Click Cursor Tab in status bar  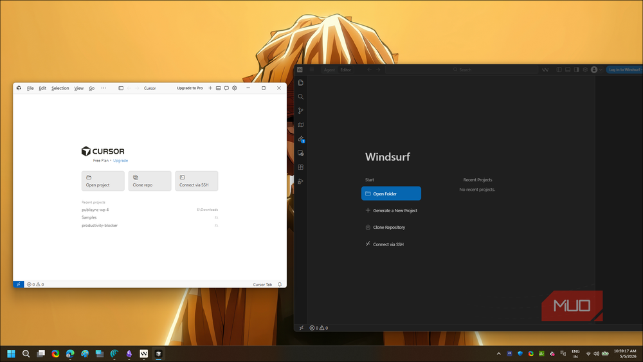click(262, 284)
